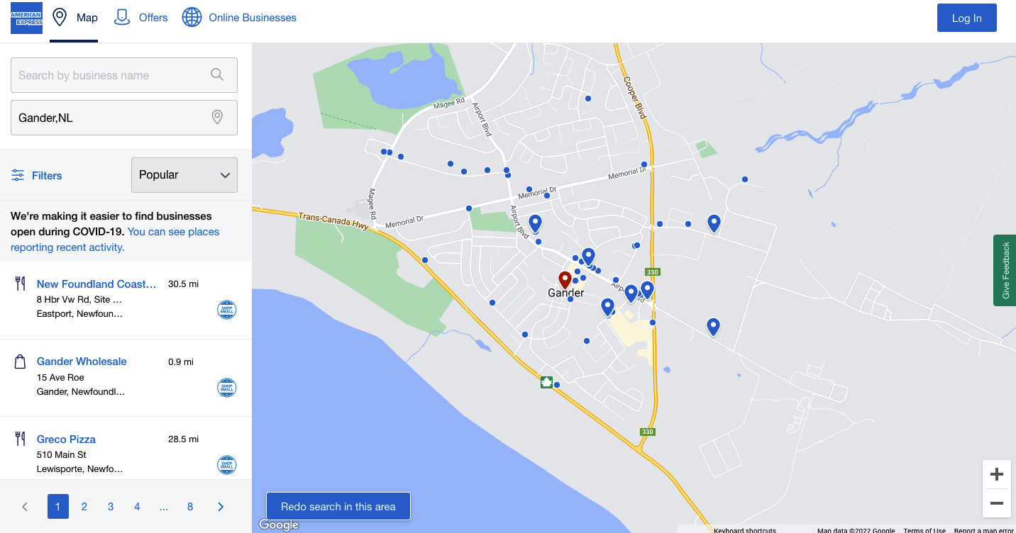Click Redo search in this area

point(338,506)
